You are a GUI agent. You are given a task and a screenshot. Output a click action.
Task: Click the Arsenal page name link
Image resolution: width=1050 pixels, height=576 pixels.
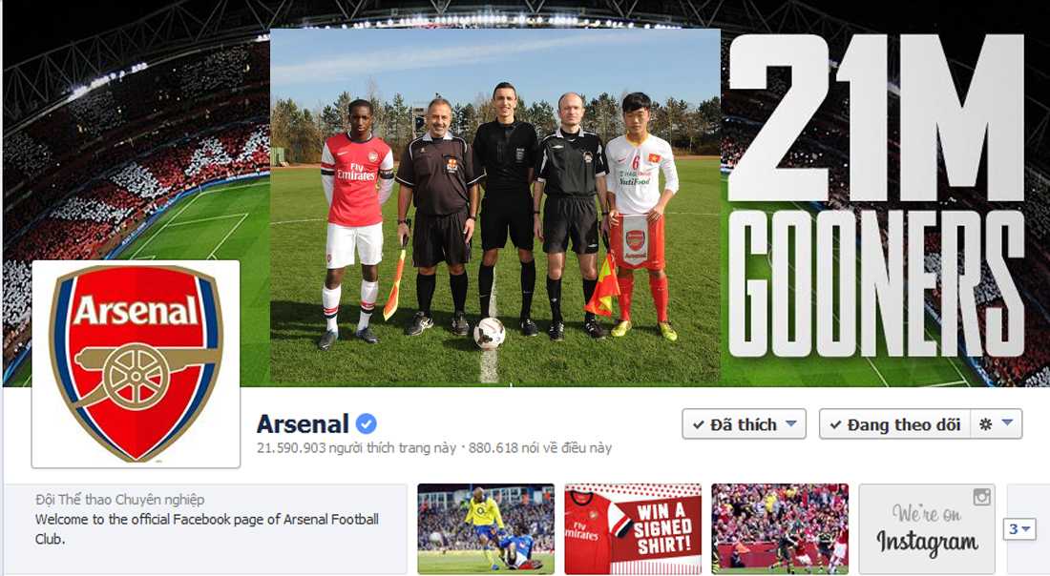click(x=303, y=424)
